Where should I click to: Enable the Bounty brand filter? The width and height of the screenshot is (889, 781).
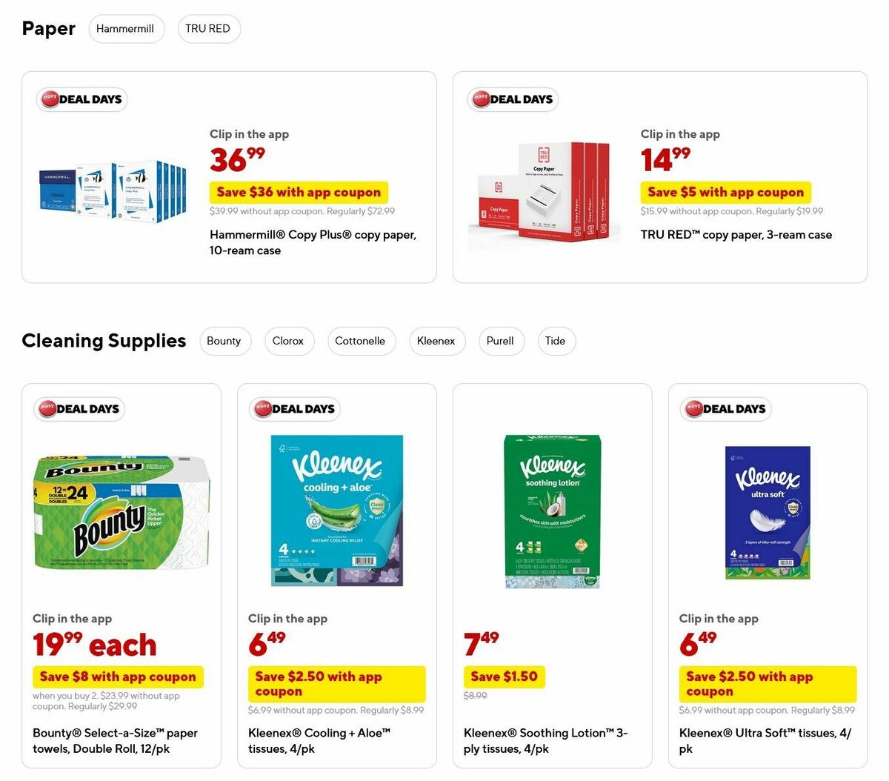pos(225,341)
